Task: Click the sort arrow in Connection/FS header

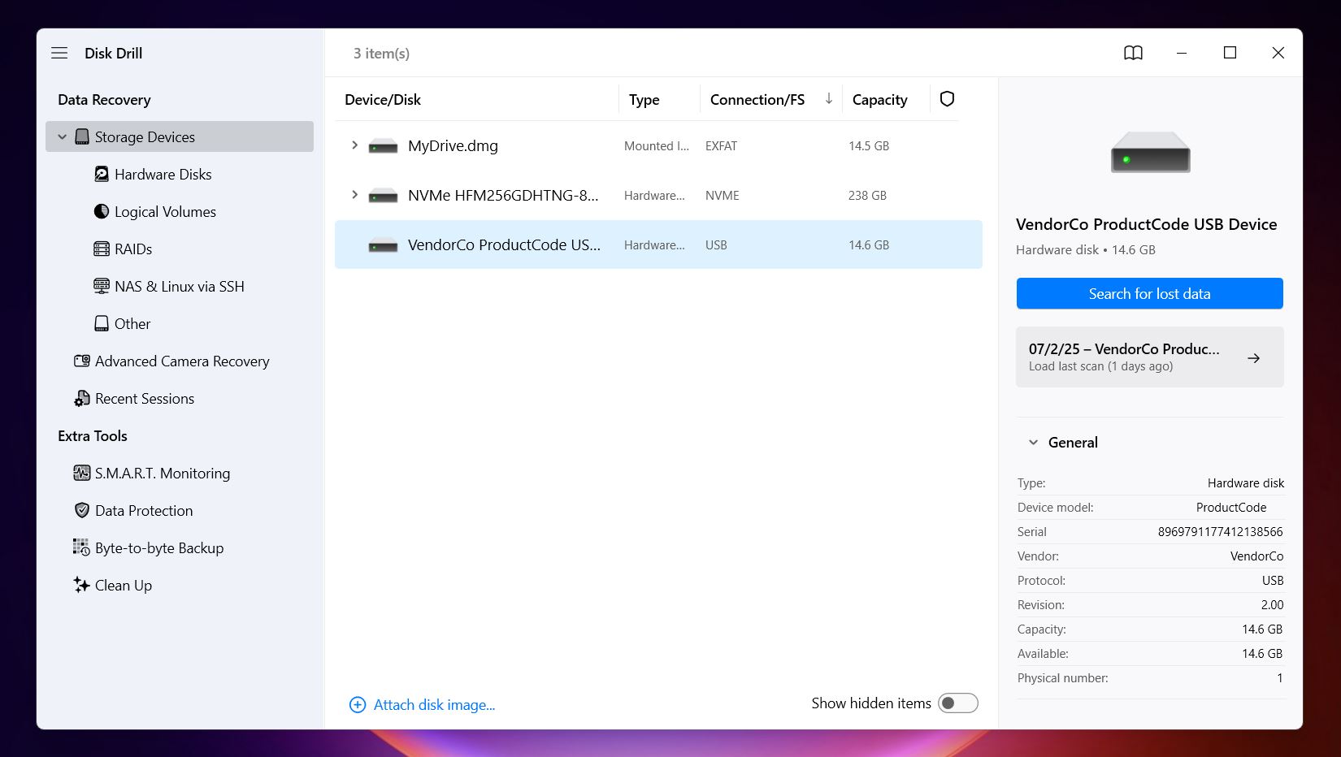Action: [x=829, y=98]
